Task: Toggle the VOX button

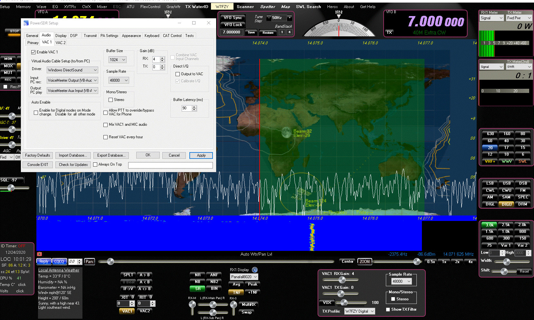Action: (x=327, y=302)
